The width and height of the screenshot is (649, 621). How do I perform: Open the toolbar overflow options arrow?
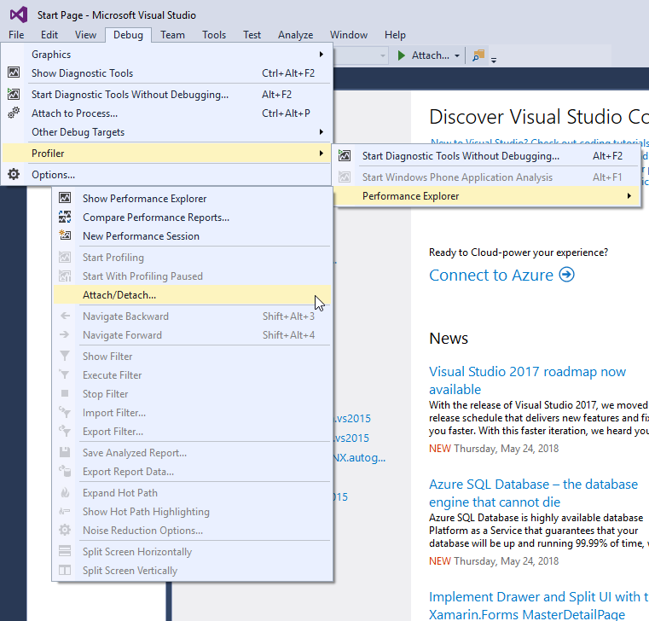coord(494,60)
